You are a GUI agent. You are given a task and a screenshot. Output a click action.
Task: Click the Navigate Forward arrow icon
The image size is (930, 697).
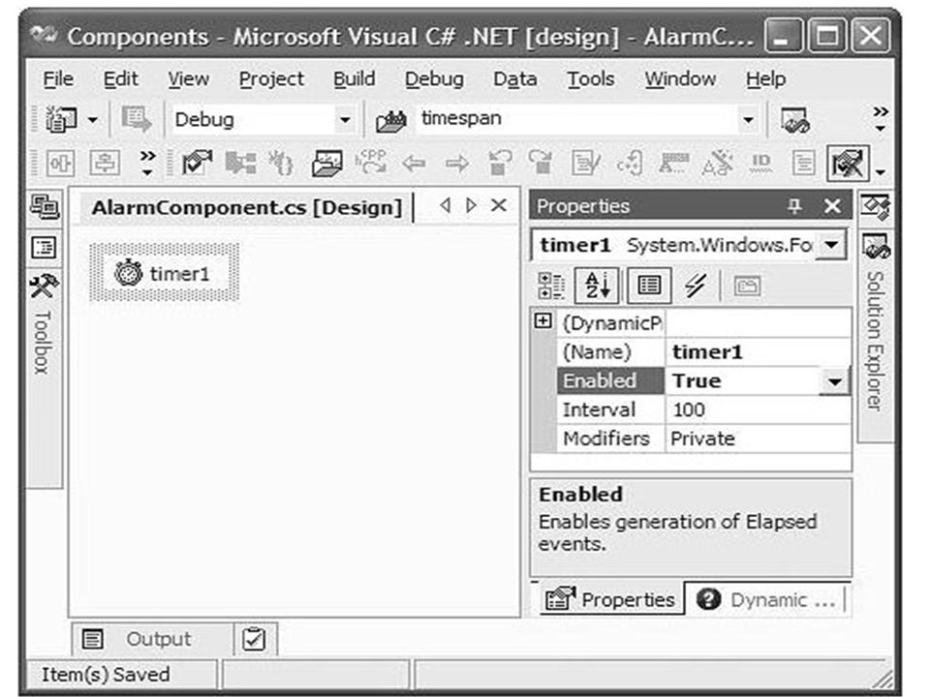tap(456, 163)
